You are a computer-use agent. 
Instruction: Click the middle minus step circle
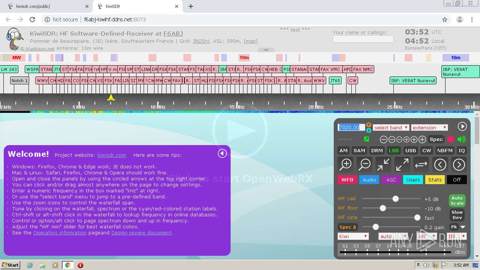pyautogui.click(x=391, y=139)
